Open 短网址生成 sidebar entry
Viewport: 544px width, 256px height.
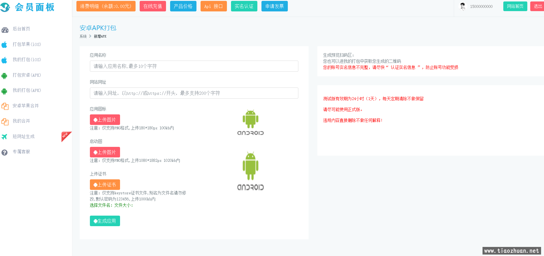click(x=23, y=136)
